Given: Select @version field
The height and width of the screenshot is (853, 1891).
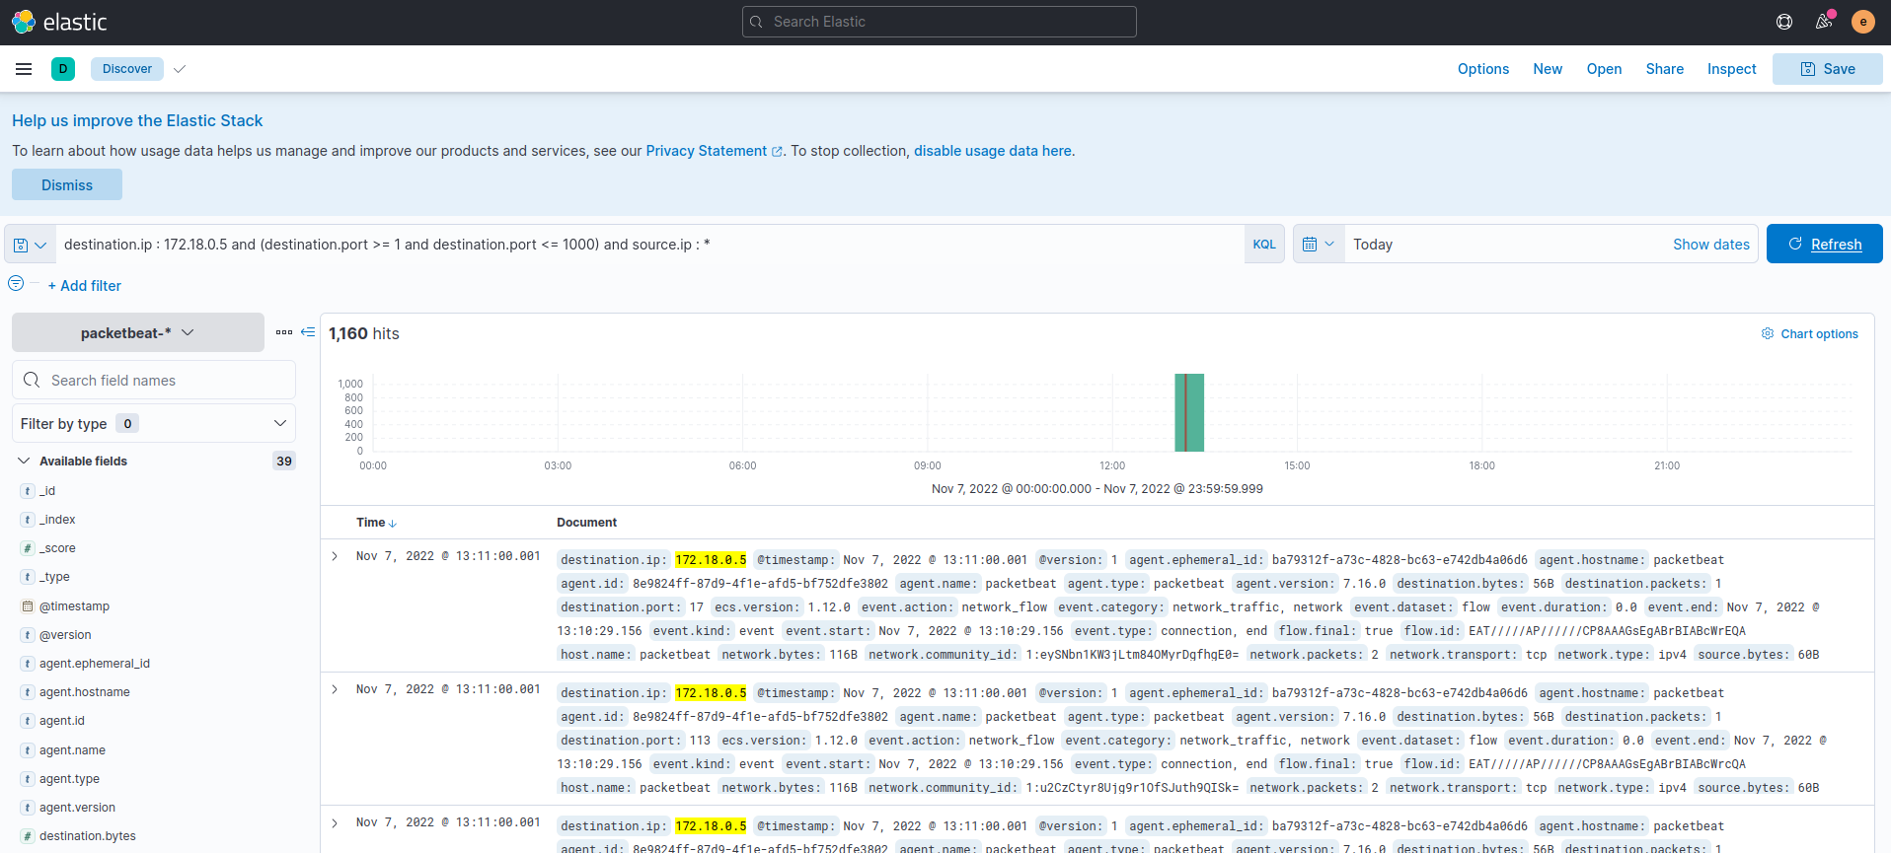Looking at the screenshot, I should (x=65, y=635).
